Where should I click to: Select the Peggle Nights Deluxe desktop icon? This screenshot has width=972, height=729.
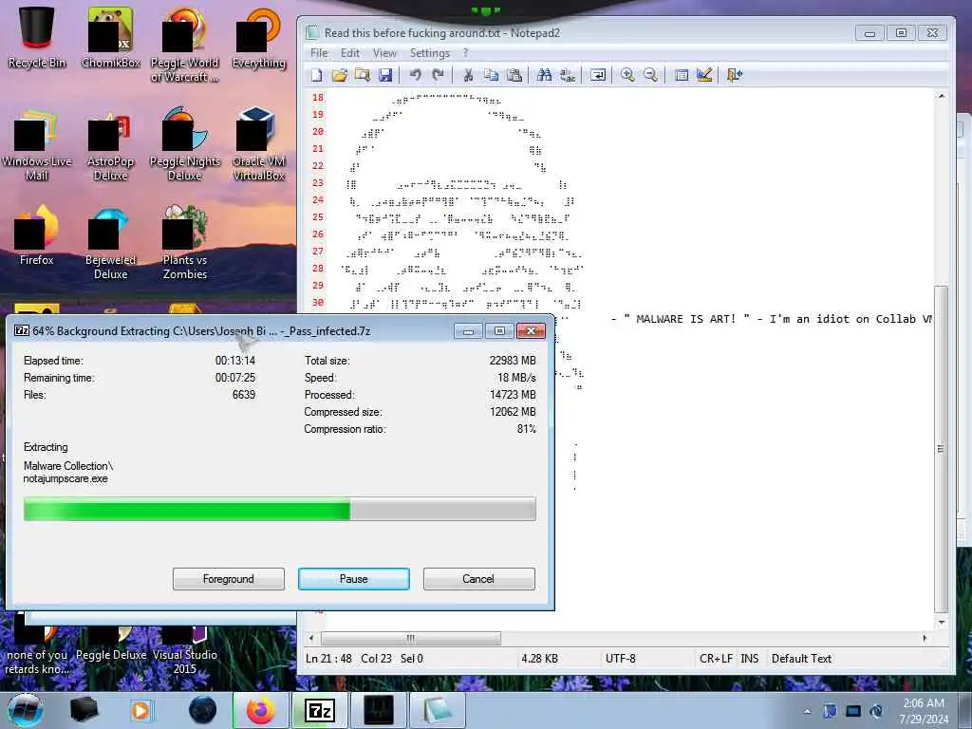[x=185, y=142]
